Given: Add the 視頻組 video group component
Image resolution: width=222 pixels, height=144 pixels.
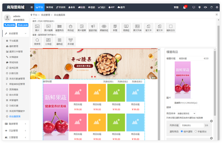Looking at the screenshot, I should pyautogui.click(x=126, y=28).
